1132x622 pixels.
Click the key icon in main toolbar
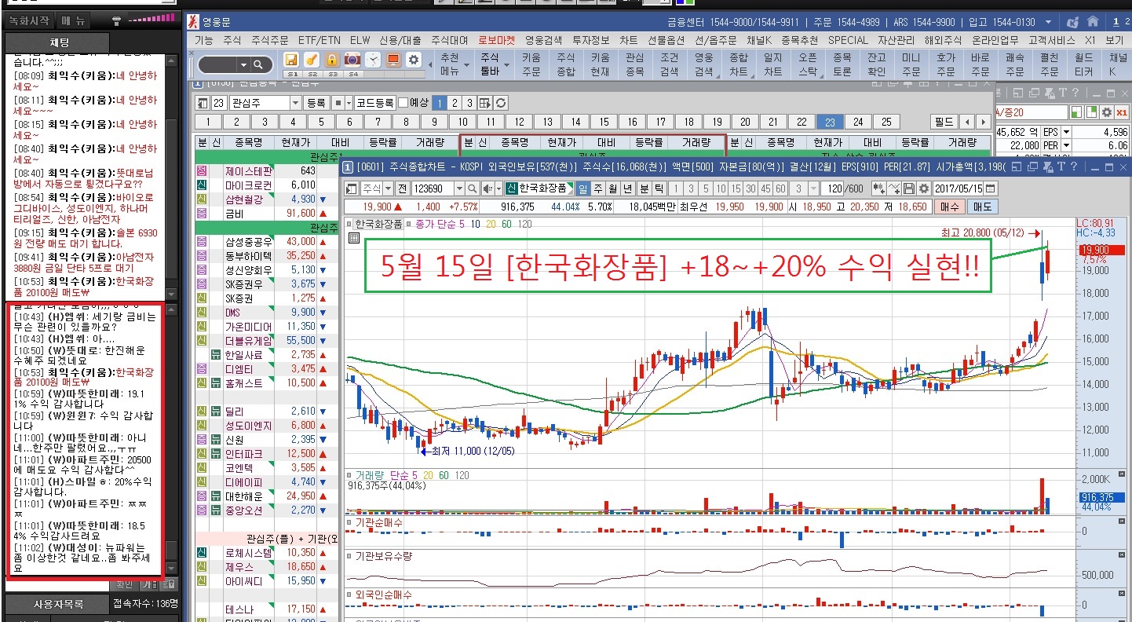[312, 60]
